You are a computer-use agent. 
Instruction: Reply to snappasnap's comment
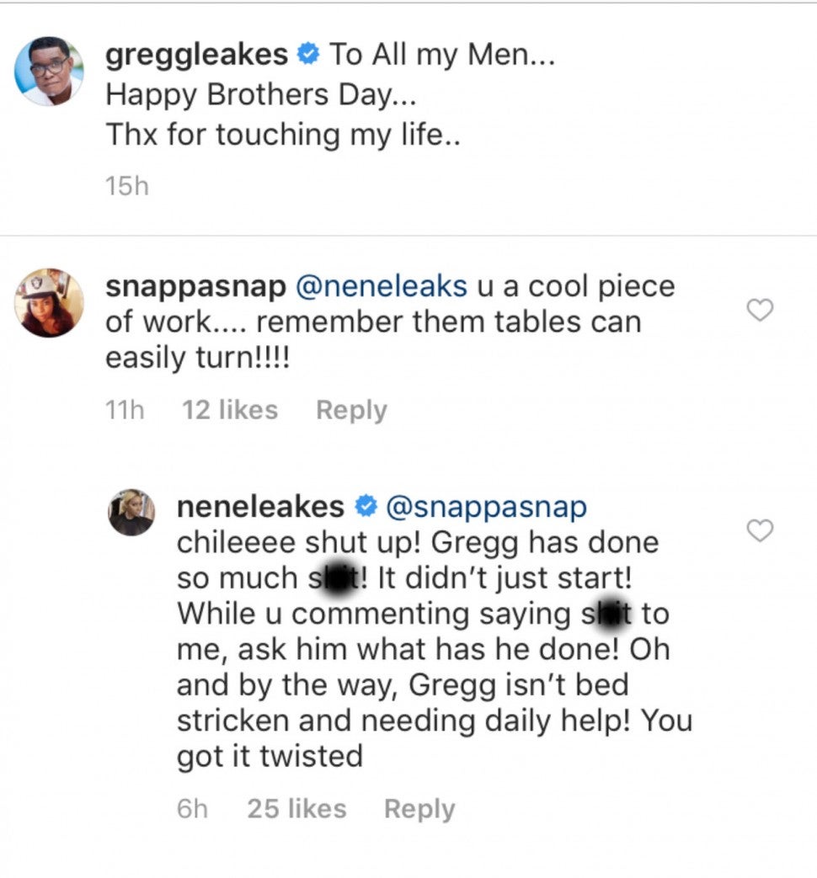(x=351, y=410)
